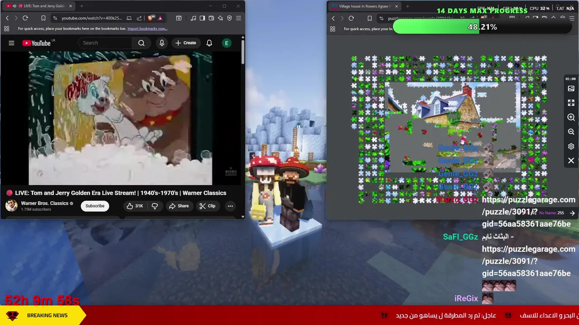Open Brave Rewards triangle icon

[x=160, y=18]
